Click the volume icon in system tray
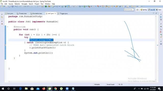 (x=147, y=89)
